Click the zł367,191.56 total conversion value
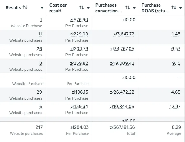The image size is (185, 142). 122,127
